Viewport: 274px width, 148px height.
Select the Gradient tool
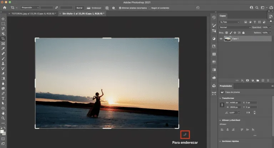coord(3,78)
